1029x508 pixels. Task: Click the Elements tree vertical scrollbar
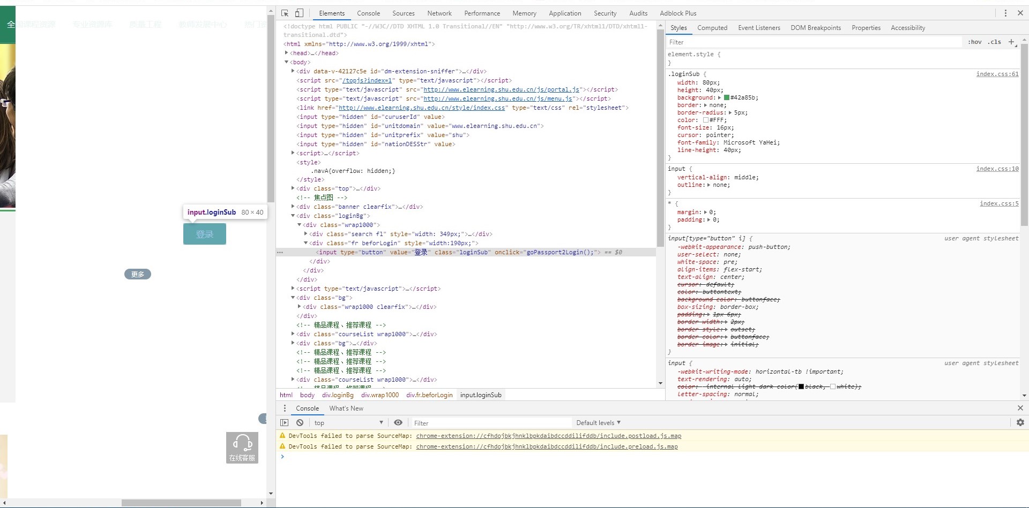[x=660, y=139]
